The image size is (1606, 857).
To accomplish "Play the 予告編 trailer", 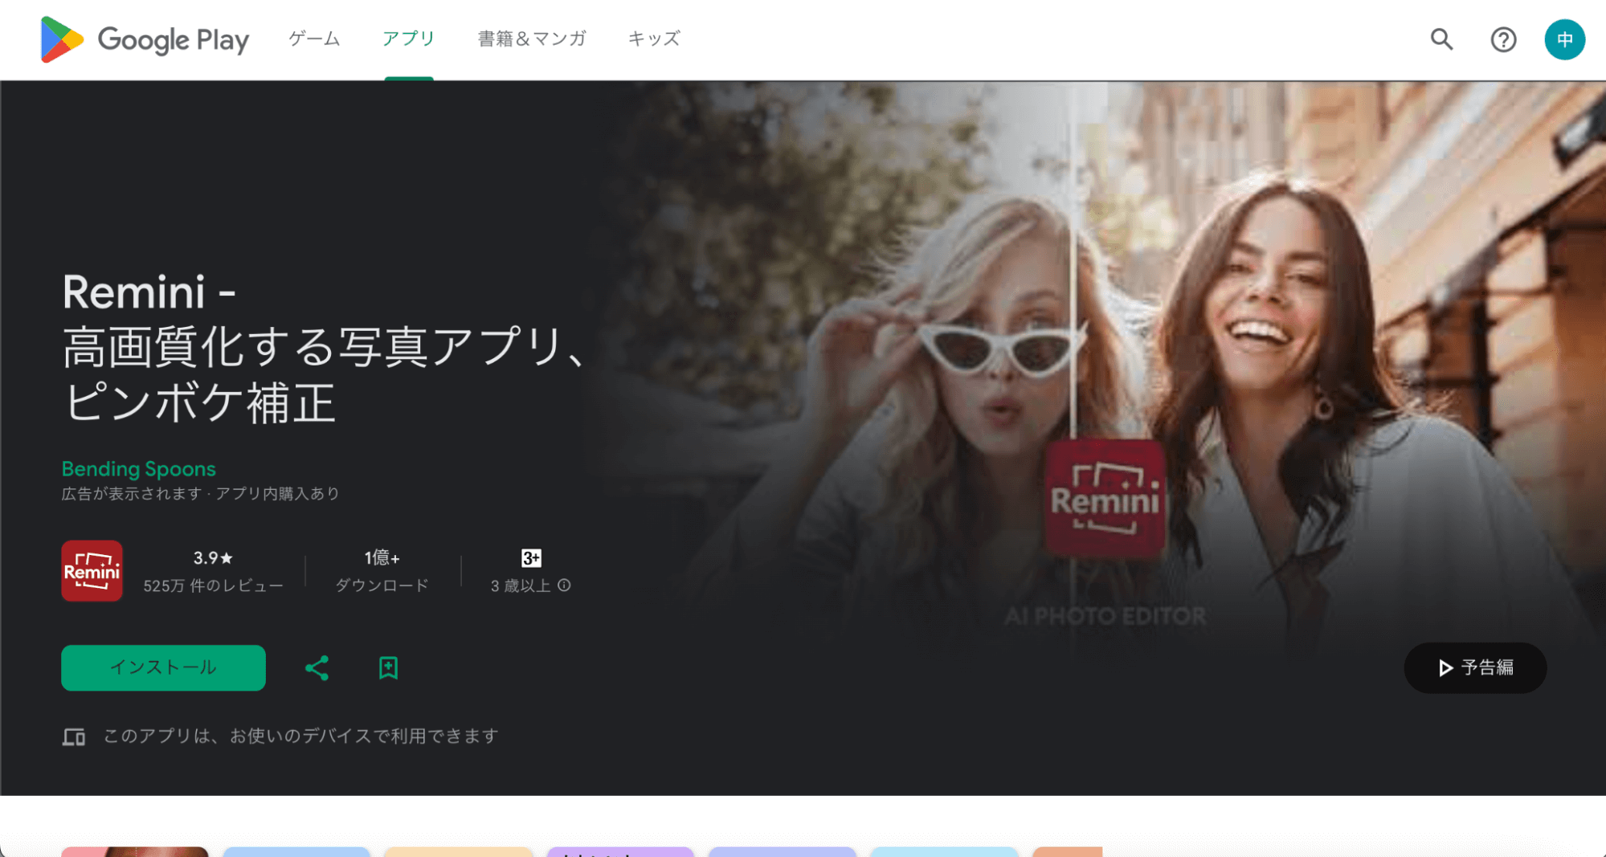I will tap(1475, 667).
